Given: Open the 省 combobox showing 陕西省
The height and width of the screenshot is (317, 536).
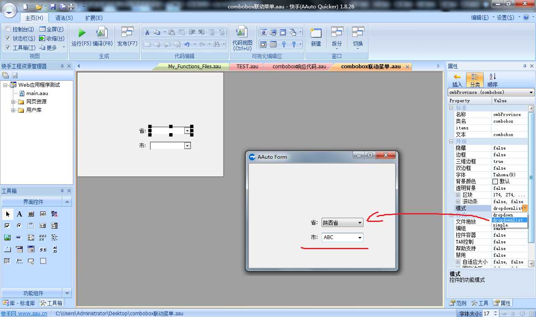Looking at the screenshot, I should (342, 223).
